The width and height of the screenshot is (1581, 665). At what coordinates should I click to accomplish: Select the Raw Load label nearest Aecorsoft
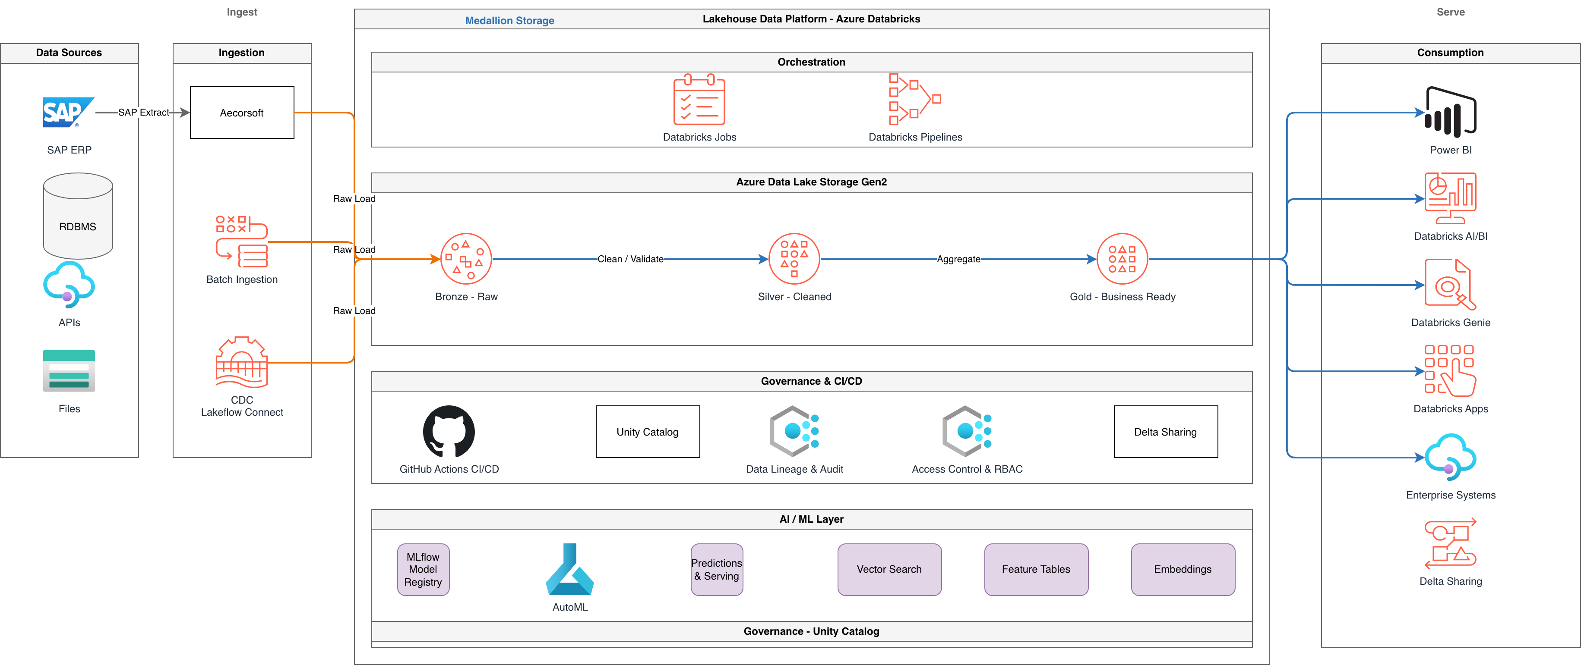point(354,198)
